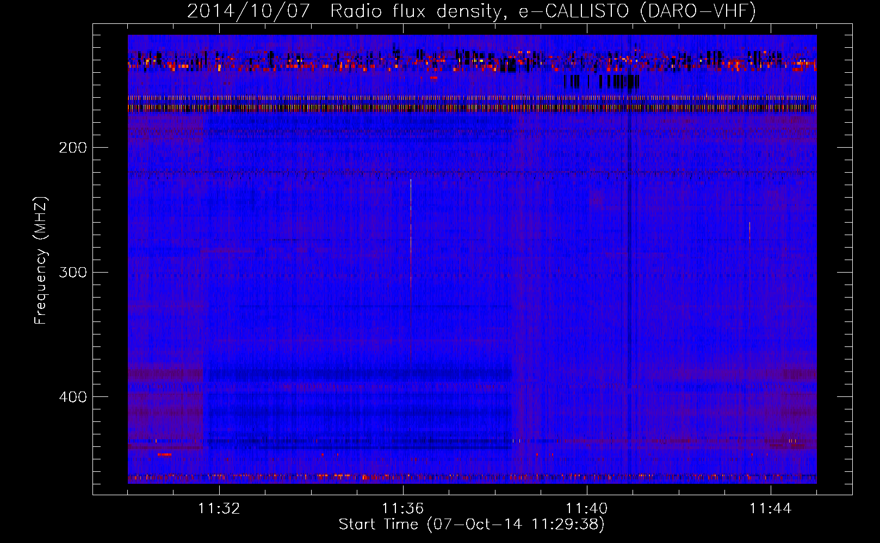The width and height of the screenshot is (880, 543).
Task: Click the '200' frequency tick label
Action: click(73, 148)
